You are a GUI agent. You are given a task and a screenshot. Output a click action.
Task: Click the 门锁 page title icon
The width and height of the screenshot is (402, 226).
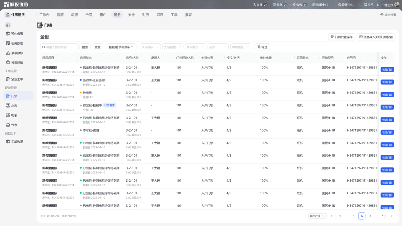(40, 25)
